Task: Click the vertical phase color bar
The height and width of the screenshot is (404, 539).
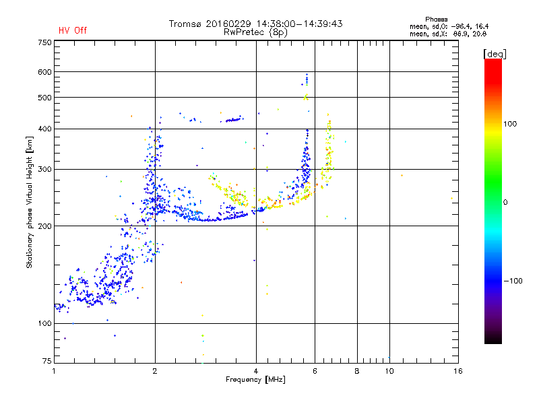Action: point(493,201)
